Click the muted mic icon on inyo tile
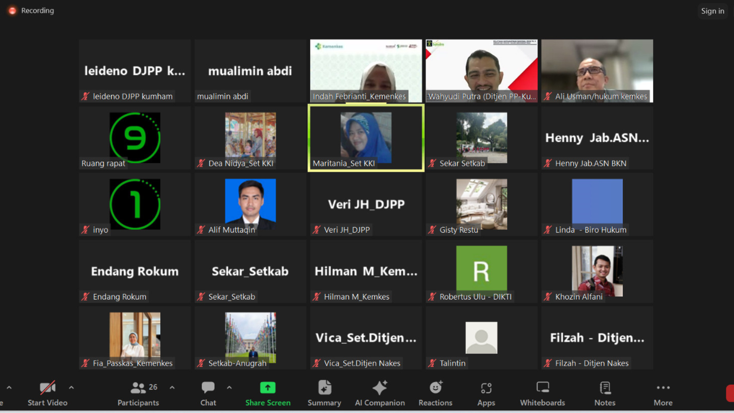This screenshot has height=413, width=734. tap(85, 230)
